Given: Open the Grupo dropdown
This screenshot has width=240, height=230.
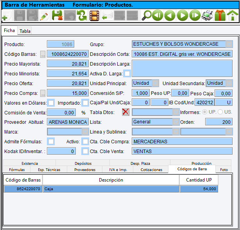Looking at the screenshot, I should pos(229,44).
